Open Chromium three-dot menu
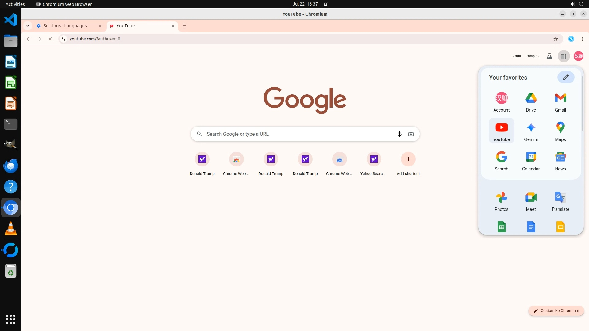The width and height of the screenshot is (589, 331). (582, 39)
